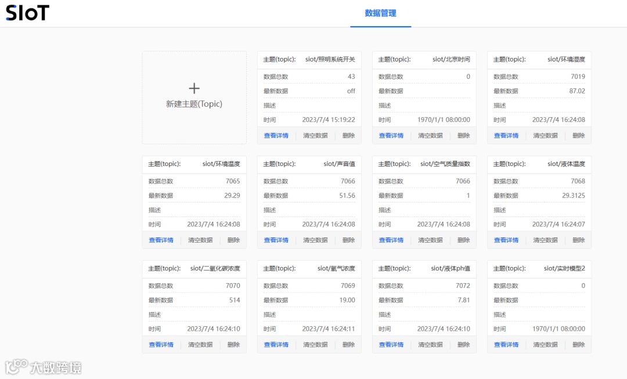Click topic name siot/空气质量指数
The height and width of the screenshot is (379, 627).
tap(445, 164)
